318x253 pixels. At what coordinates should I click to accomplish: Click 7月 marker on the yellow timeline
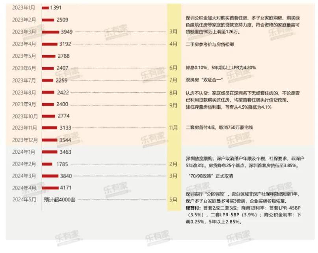173,80
